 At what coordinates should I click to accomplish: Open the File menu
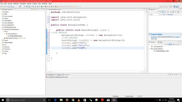pyautogui.click(x=2, y=4)
